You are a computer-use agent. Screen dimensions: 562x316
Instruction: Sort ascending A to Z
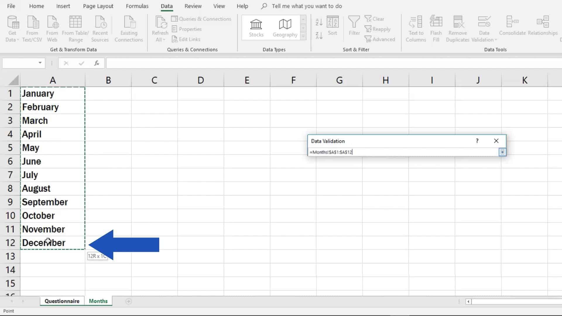pyautogui.click(x=319, y=22)
